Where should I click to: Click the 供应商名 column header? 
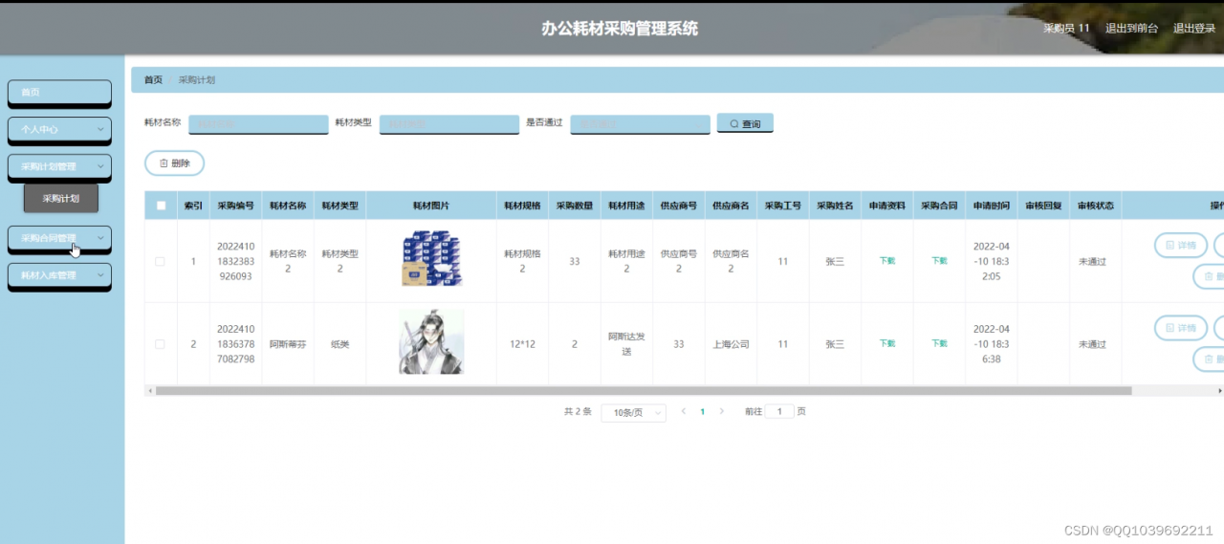point(731,206)
